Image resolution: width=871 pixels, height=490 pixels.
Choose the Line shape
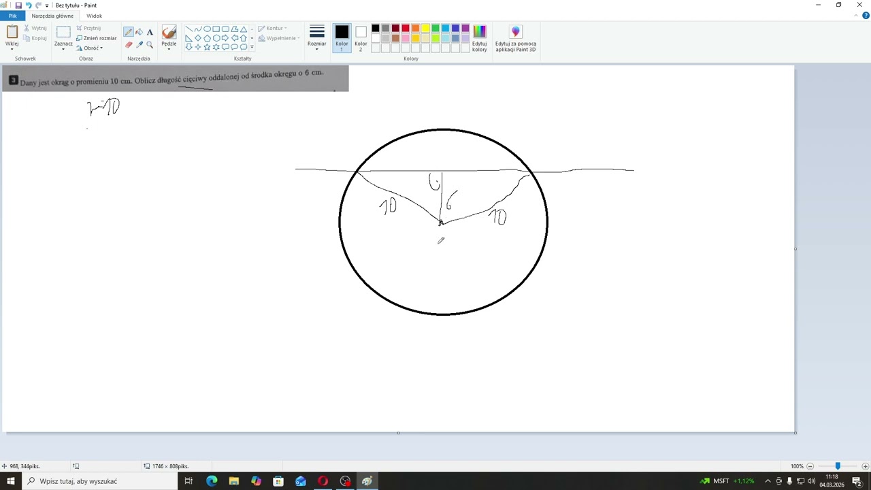click(188, 29)
